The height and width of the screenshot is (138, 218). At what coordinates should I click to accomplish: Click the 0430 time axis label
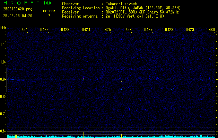click(211, 29)
